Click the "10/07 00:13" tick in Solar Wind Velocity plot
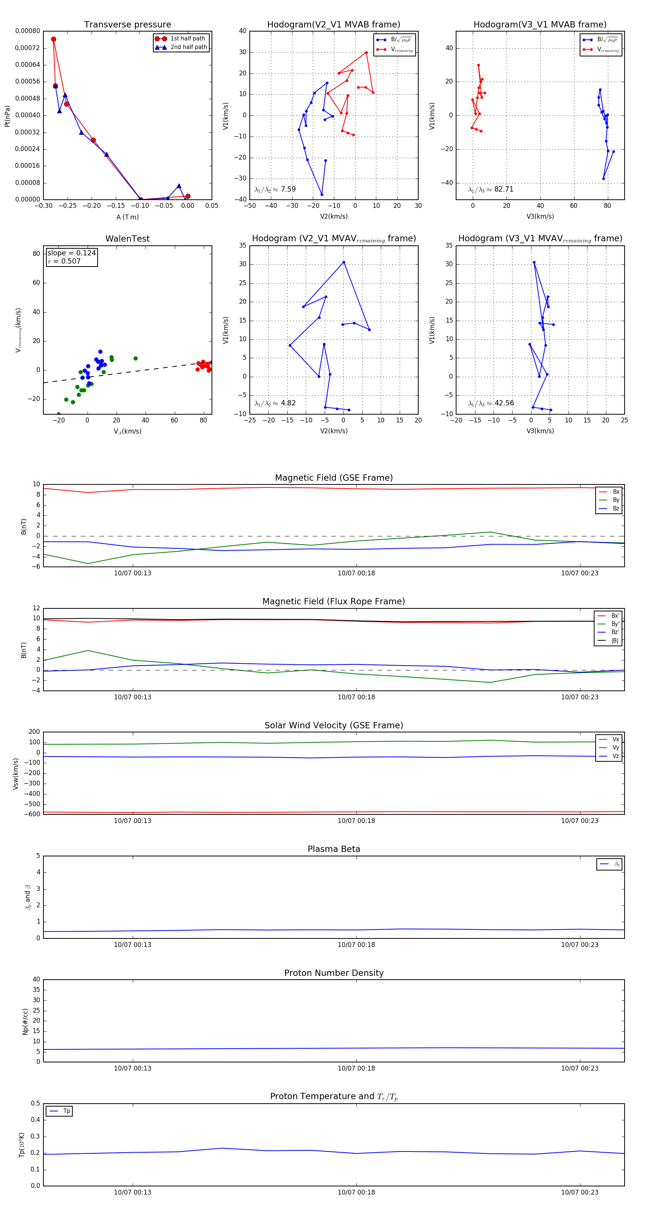Viewport: 668px width, 1225px height. (x=132, y=821)
